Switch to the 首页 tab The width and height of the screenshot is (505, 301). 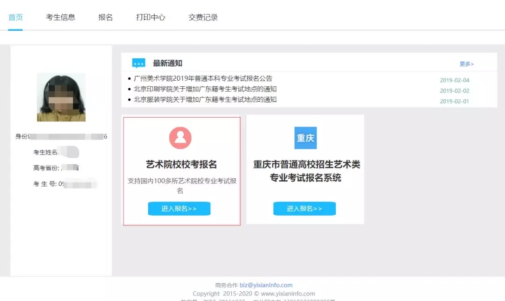point(15,17)
